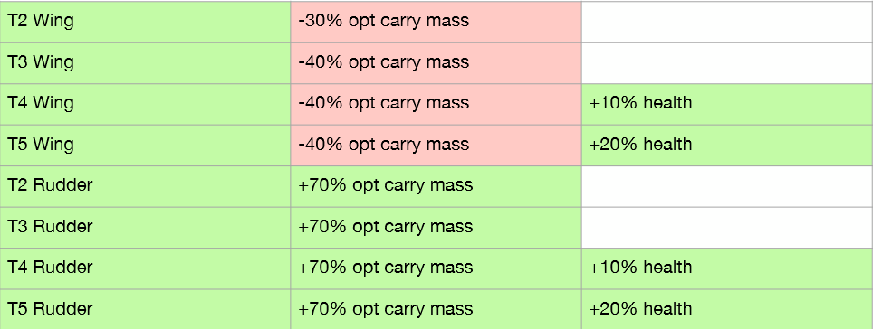The width and height of the screenshot is (873, 329).
Task: Click the -30% opt carry mass cell
Action: pos(436,22)
